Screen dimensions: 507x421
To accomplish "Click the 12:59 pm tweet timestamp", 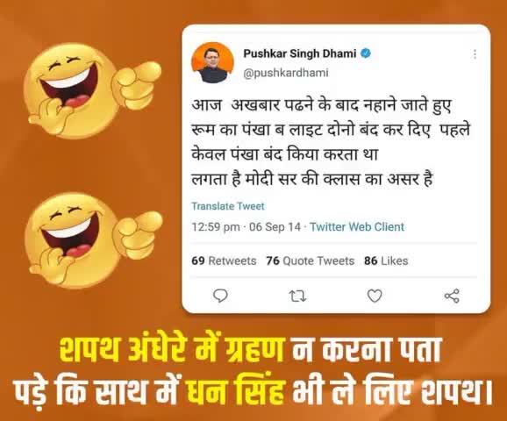I will (216, 226).
